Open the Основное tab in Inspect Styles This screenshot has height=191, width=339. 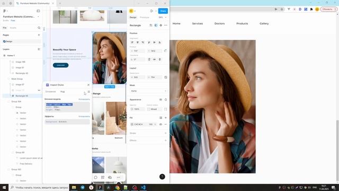[50, 92]
